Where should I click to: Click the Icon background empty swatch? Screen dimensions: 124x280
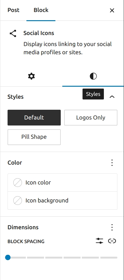[x=18, y=201]
